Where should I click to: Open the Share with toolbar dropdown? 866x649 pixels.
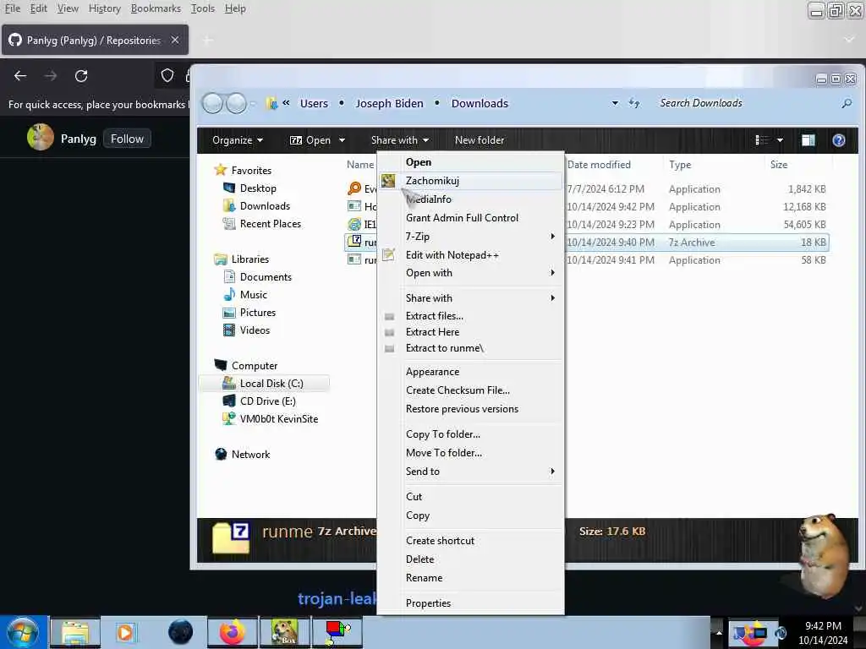(400, 140)
